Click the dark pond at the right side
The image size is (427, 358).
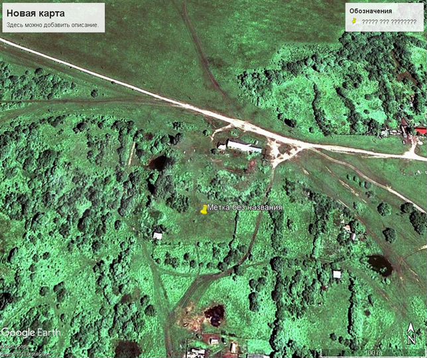pos(380,265)
